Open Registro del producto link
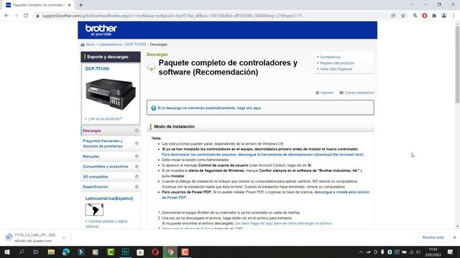This screenshot has width=460, height=258. click(337, 63)
